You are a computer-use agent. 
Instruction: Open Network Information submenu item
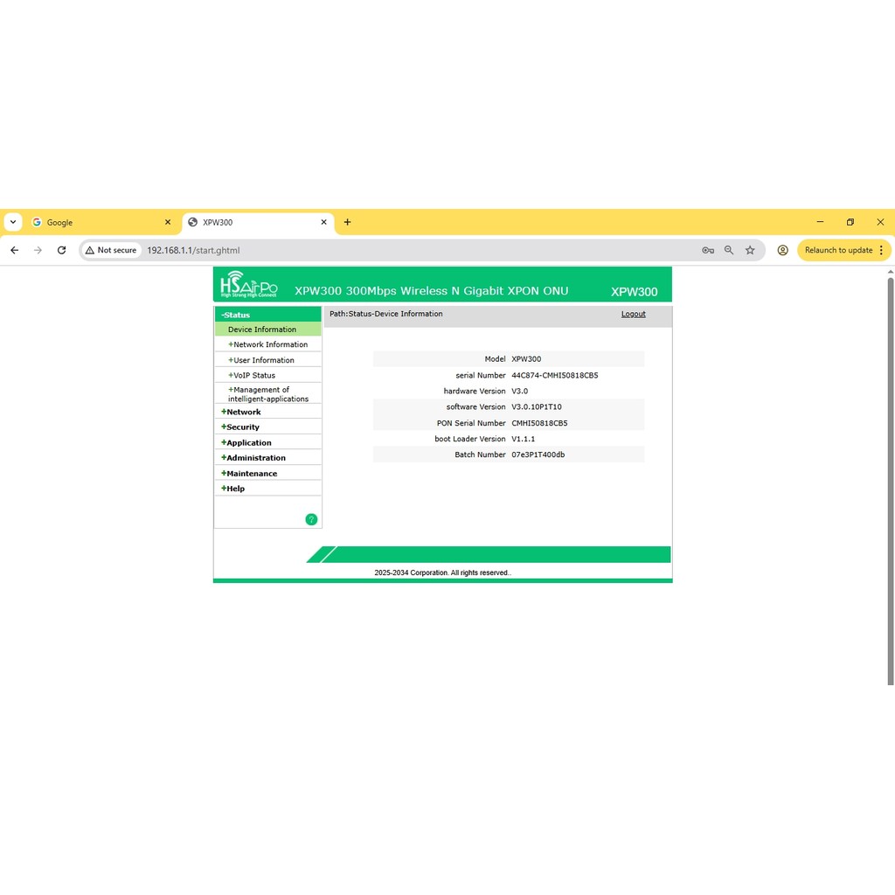[270, 344]
